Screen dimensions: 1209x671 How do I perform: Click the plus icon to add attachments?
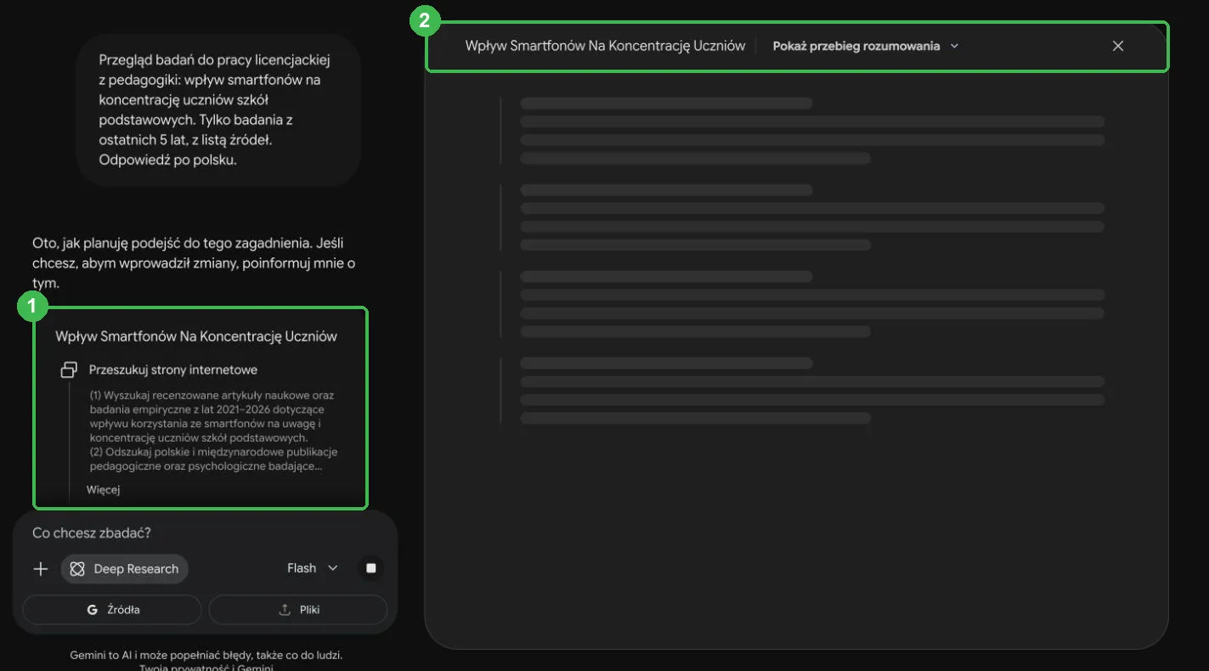41,569
